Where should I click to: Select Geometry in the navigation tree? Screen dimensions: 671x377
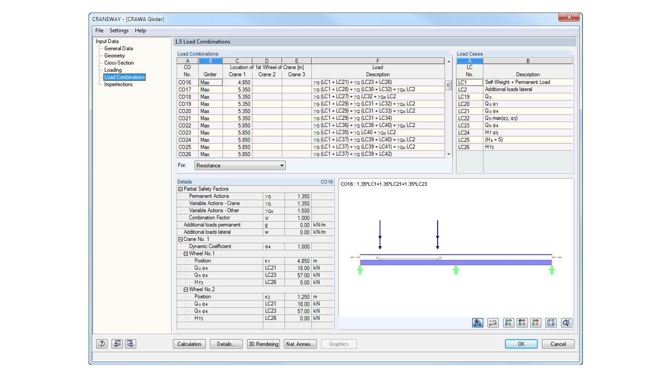114,56
